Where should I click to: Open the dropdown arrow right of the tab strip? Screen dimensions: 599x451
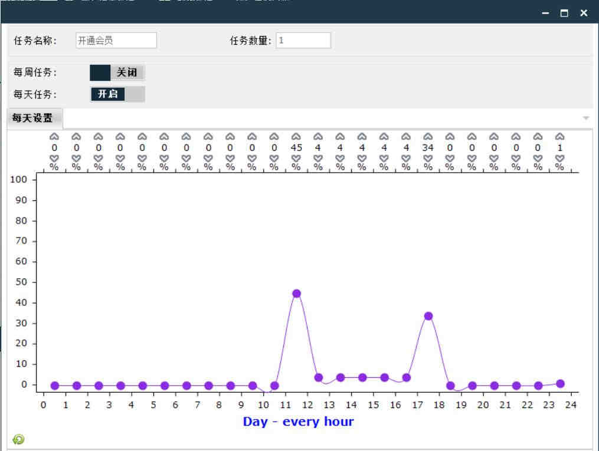585,118
